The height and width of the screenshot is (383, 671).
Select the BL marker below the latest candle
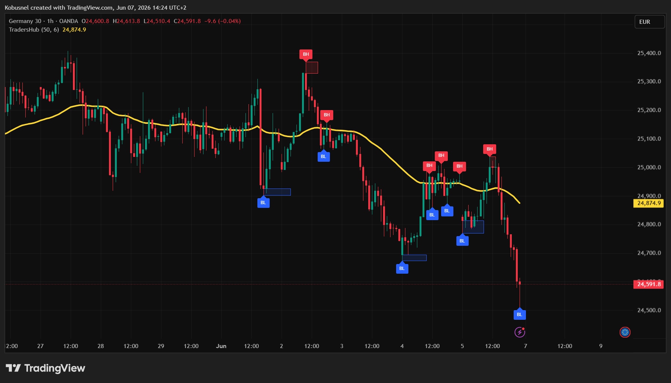[520, 314]
